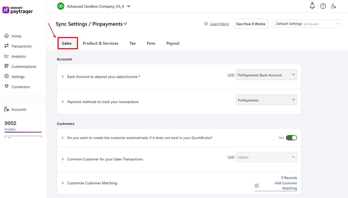Open the account management icon top right
This screenshot has width=348, height=198.
click(334, 6)
